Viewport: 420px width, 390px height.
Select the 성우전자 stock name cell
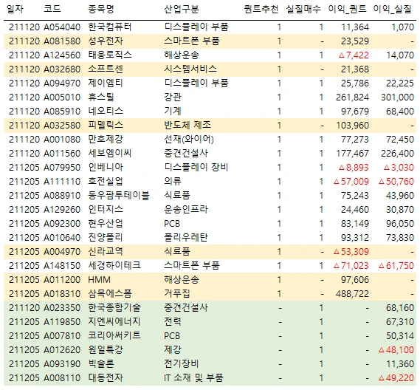(106, 41)
